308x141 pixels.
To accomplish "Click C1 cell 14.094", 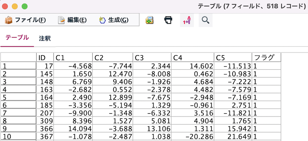I will [73, 129].
